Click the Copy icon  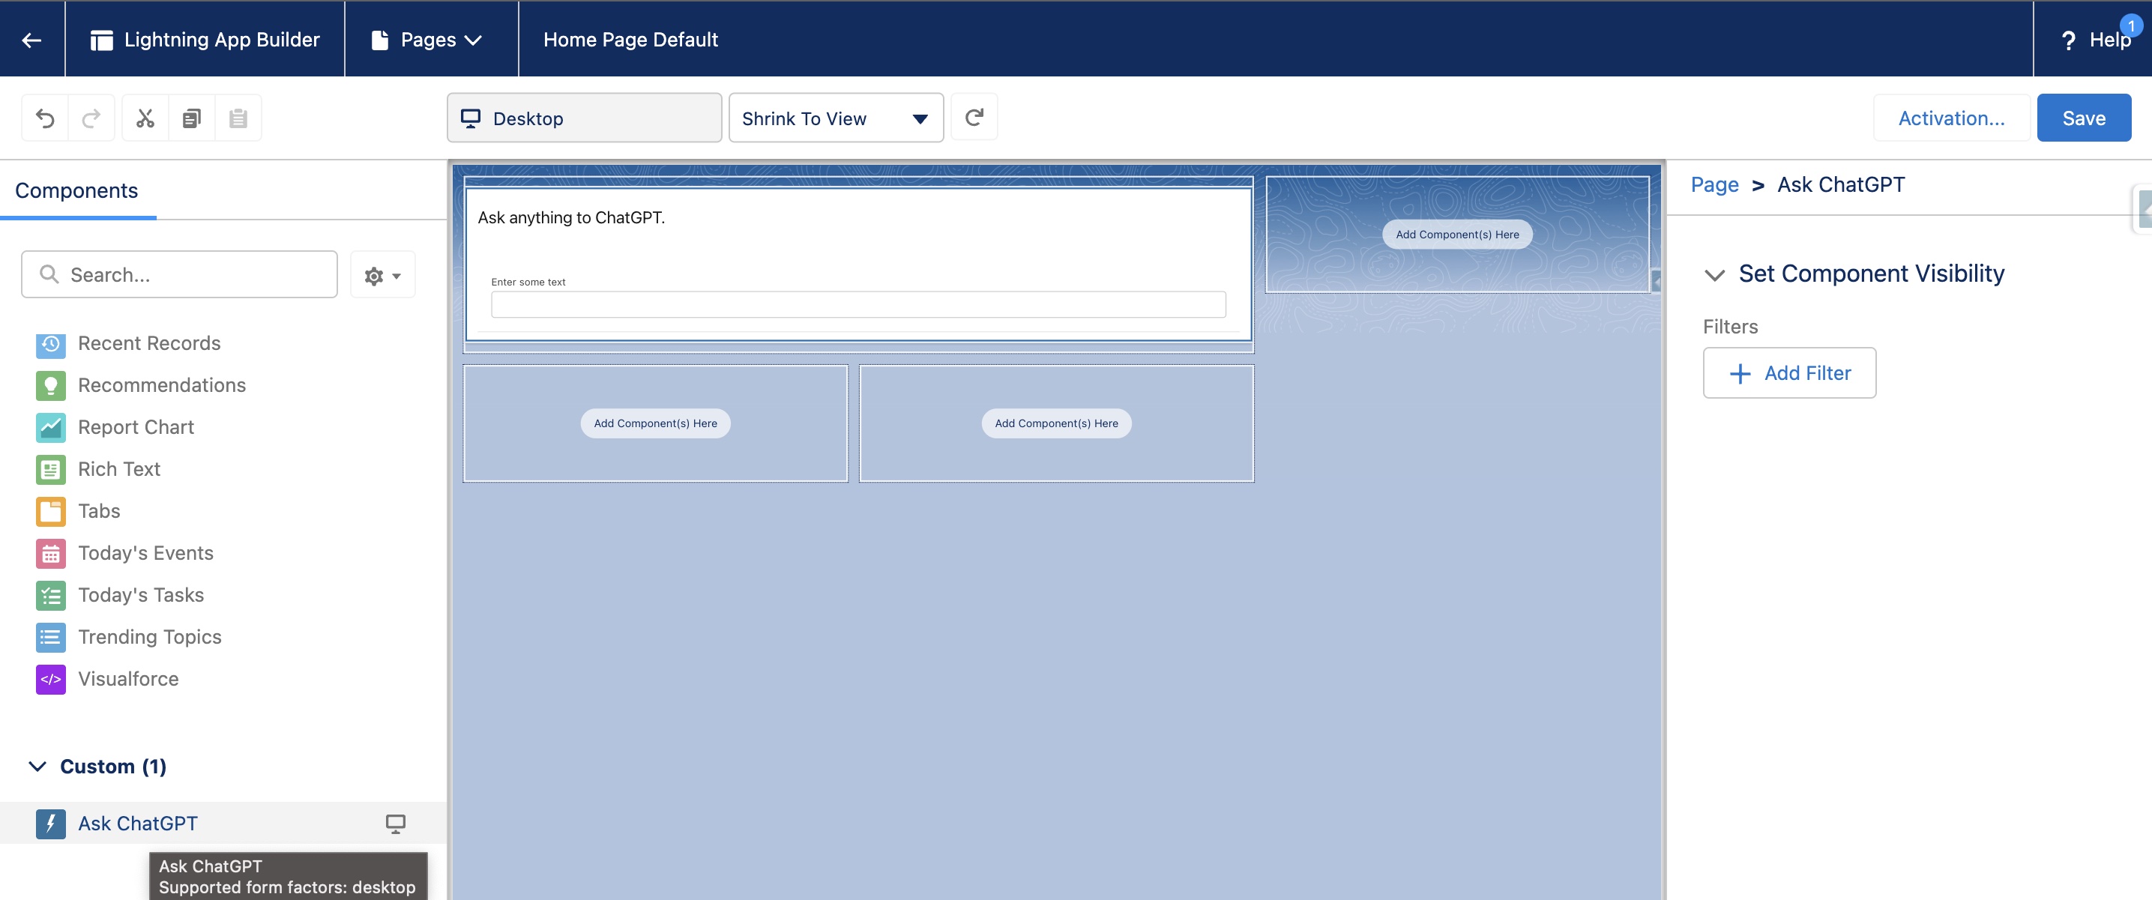[x=191, y=118]
